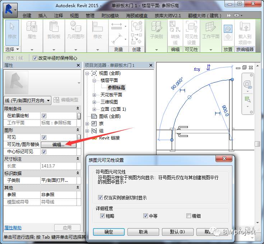This screenshot has width=264, height=244.
Task: Open the Properties ribbon panel icon
Action: pos(32,27)
